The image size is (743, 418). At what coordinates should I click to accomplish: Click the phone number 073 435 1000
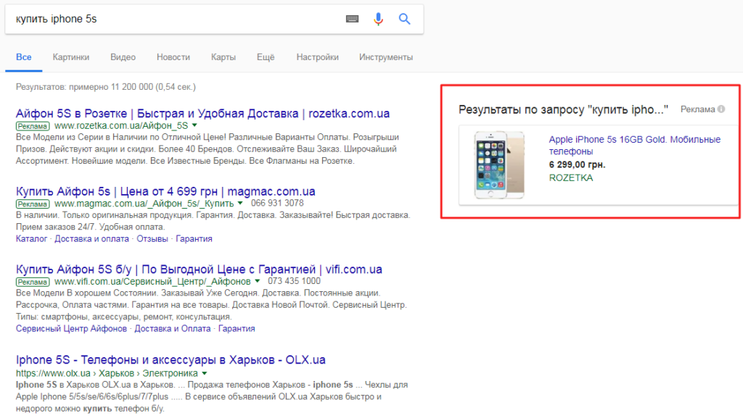point(294,281)
